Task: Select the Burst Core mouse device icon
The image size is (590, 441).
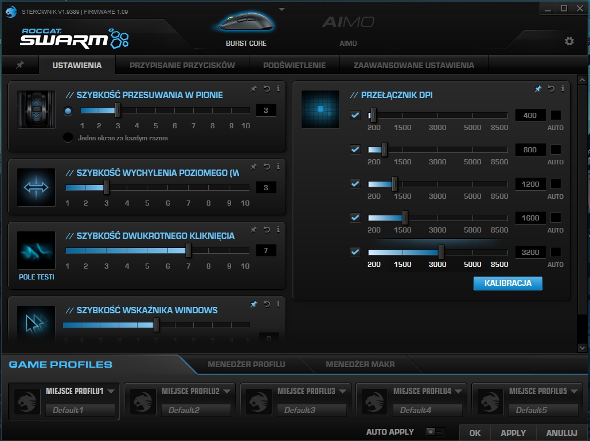Action: (247, 21)
